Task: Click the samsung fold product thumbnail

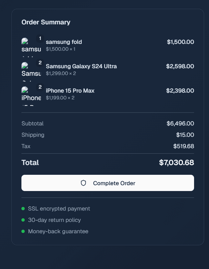Action: click(x=31, y=47)
